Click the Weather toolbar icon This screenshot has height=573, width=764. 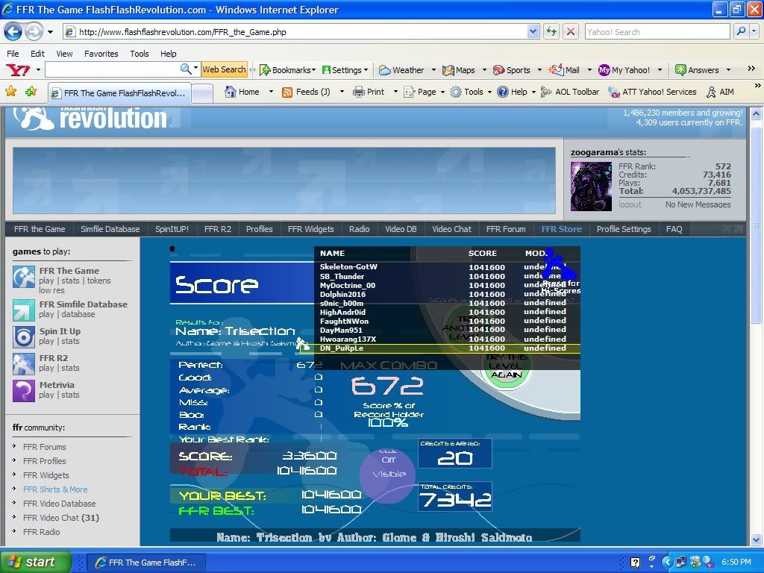(385, 70)
